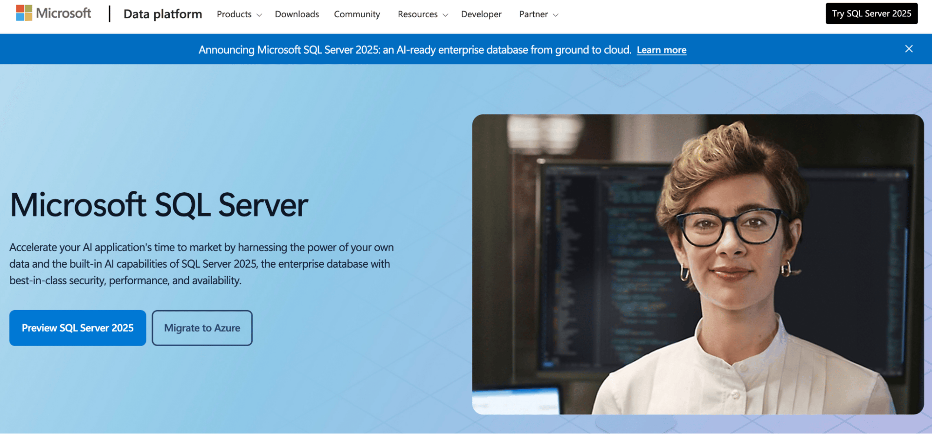Select Developer in the navigation bar
The image size is (932, 434).
click(x=481, y=14)
